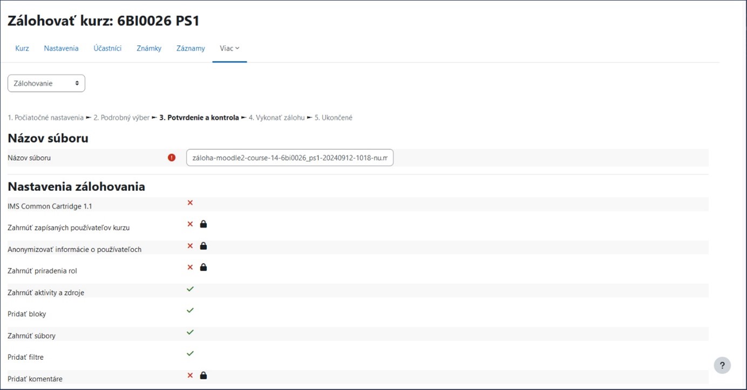
Task: Click the green checkmark next to Pridať bloky
Action: click(190, 311)
